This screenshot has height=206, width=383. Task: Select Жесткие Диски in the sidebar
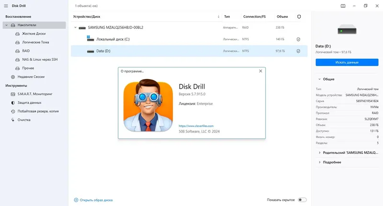click(34, 34)
